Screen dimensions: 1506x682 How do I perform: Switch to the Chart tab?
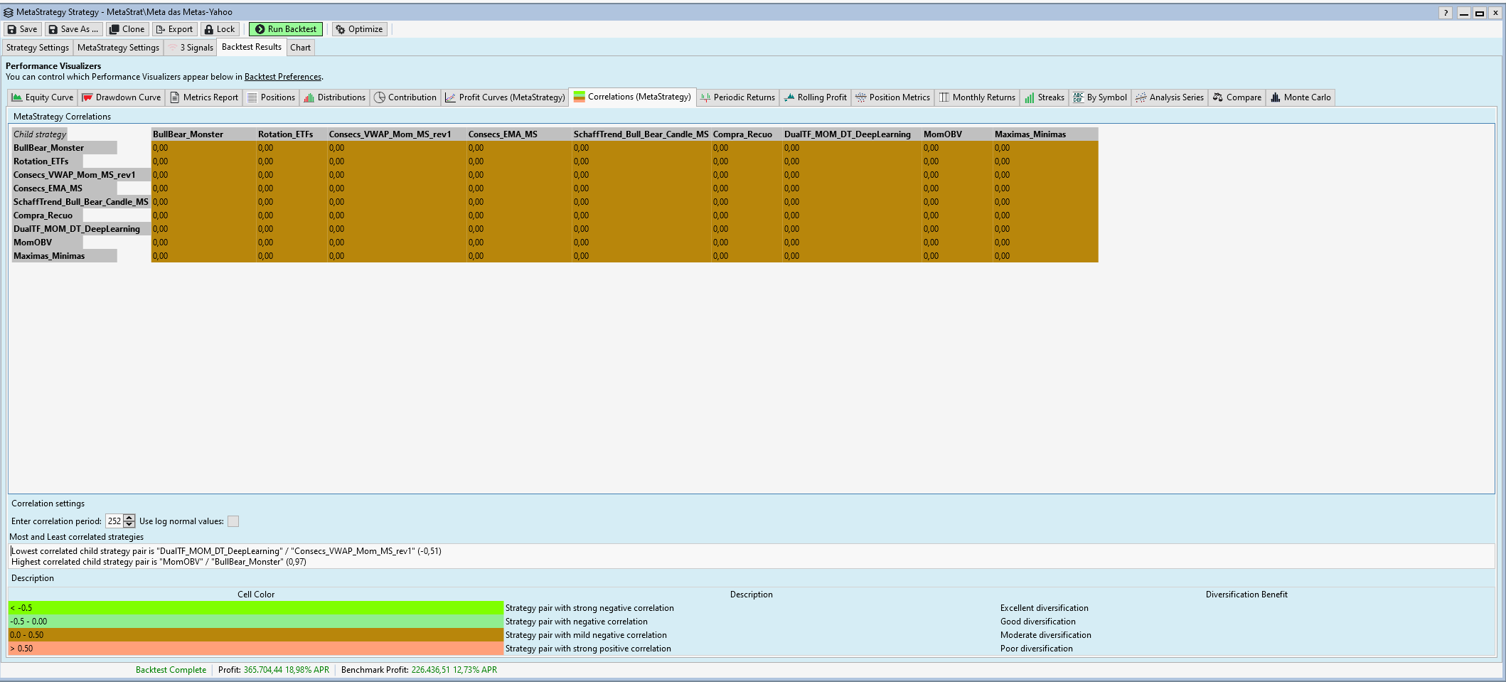(x=300, y=48)
